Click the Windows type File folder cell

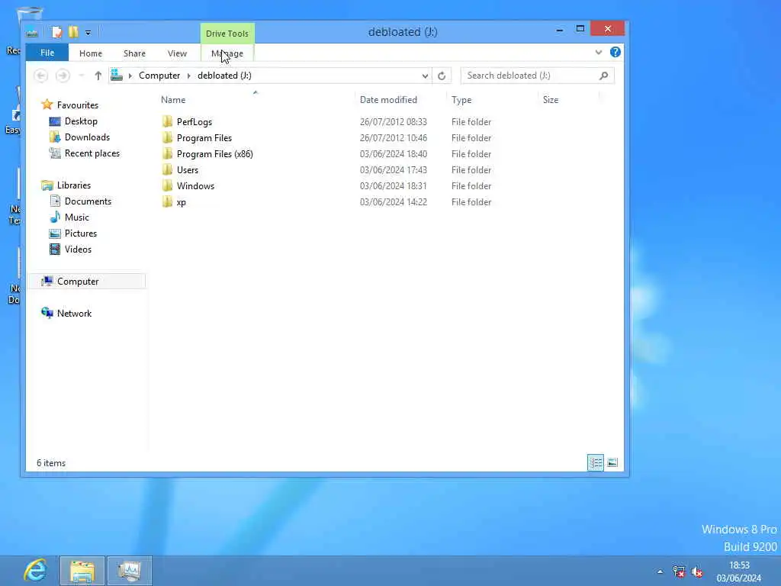point(471,186)
